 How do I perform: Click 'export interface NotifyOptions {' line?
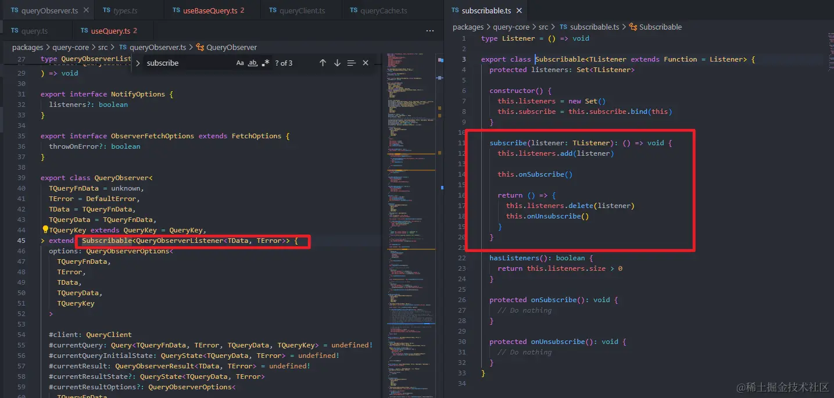[107, 94]
